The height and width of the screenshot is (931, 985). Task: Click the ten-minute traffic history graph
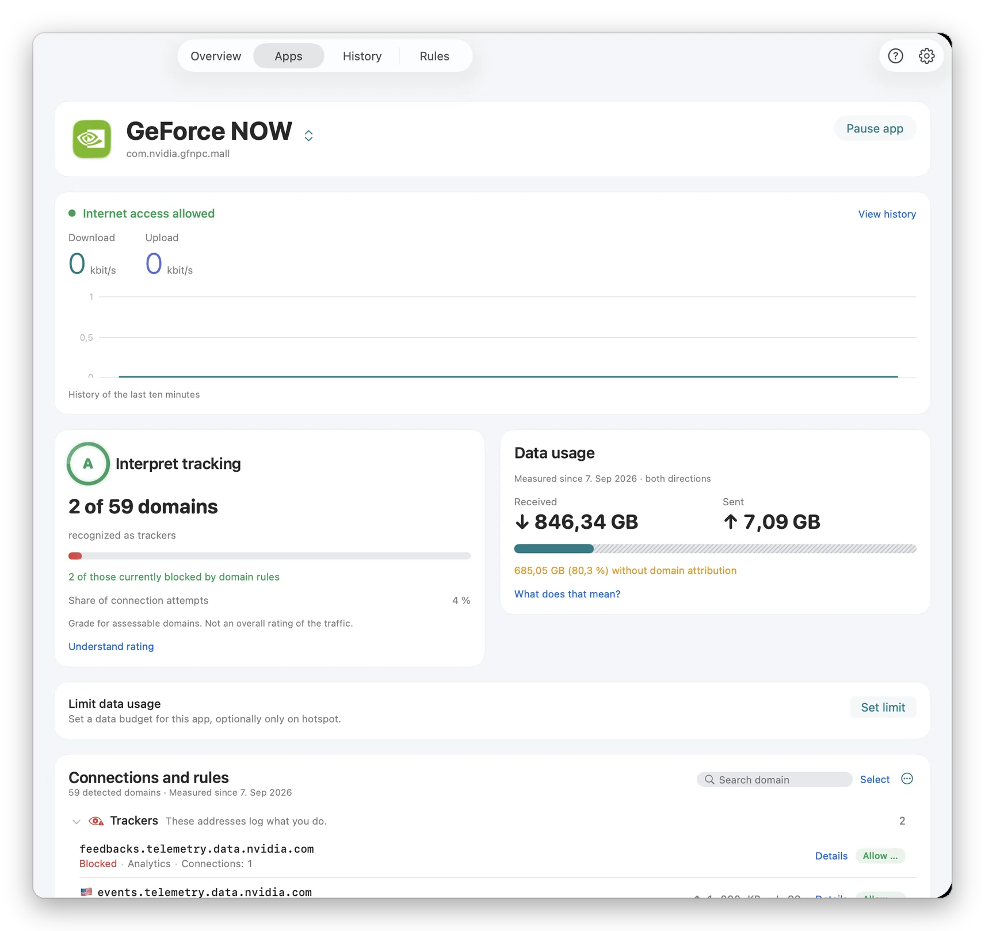tap(492, 336)
